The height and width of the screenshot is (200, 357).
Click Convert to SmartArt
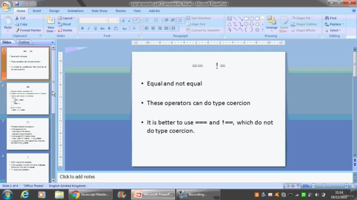pyautogui.click(x=204, y=30)
